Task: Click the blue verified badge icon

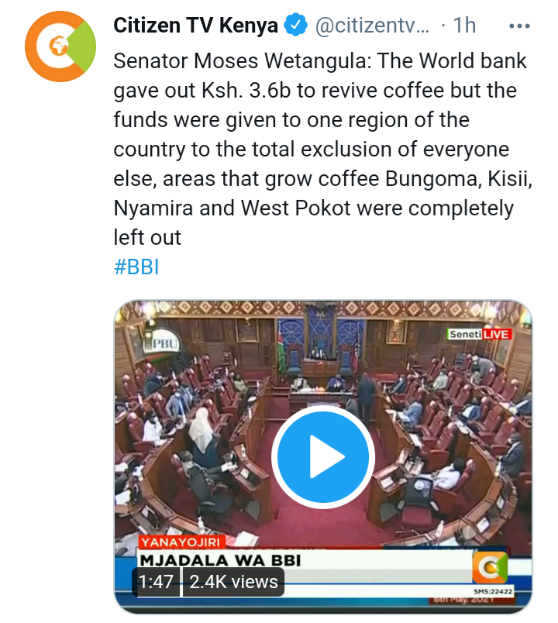Action: click(x=295, y=25)
